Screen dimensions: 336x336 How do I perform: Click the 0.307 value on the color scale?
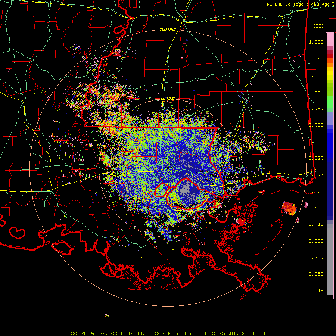[316, 258]
